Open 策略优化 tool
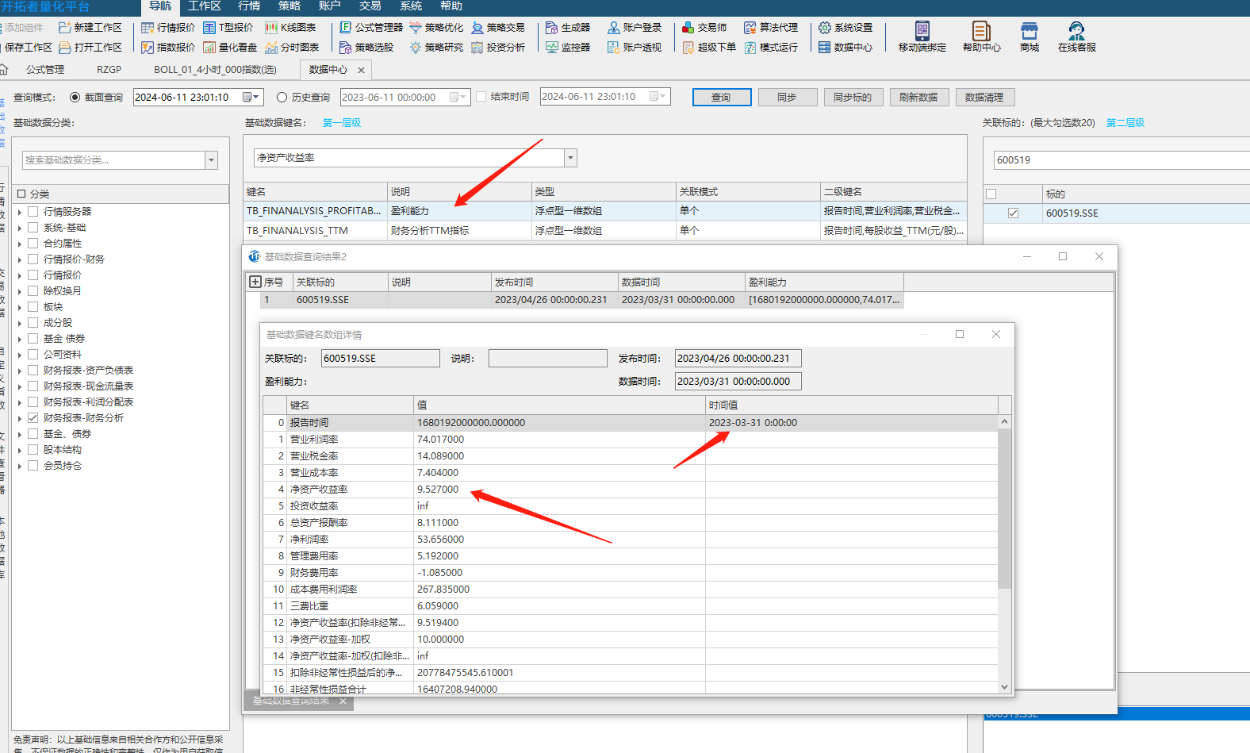Image resolution: width=1250 pixels, height=753 pixels. tap(436, 28)
